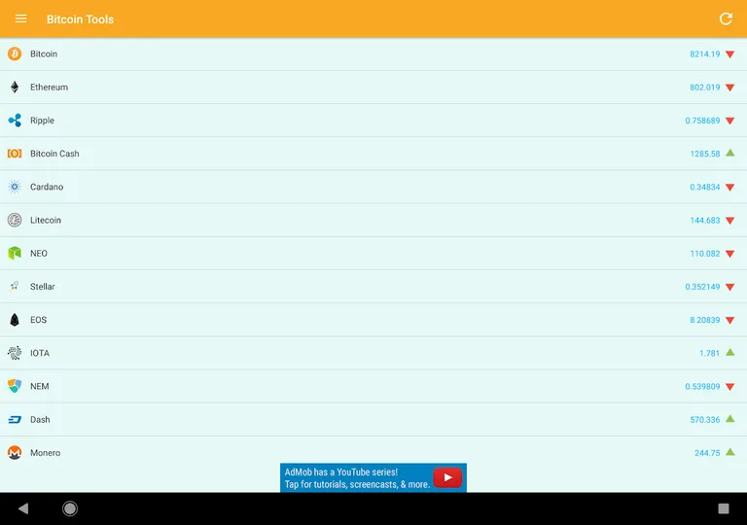The height and width of the screenshot is (525, 747).
Task: Tap the Android back navigation button
Action: [23, 508]
